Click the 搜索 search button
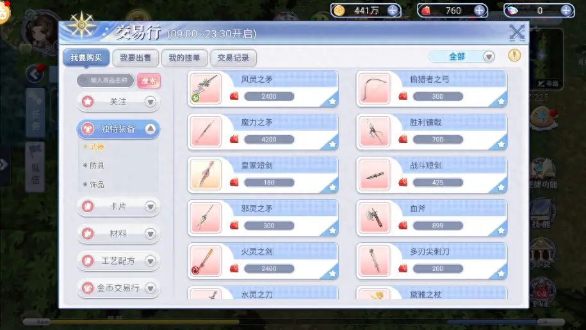The image size is (586, 330). tap(149, 81)
